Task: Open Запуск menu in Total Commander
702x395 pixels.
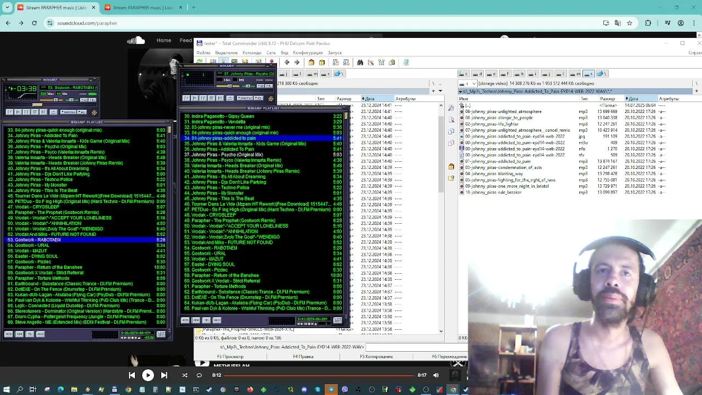Action: 335,53
